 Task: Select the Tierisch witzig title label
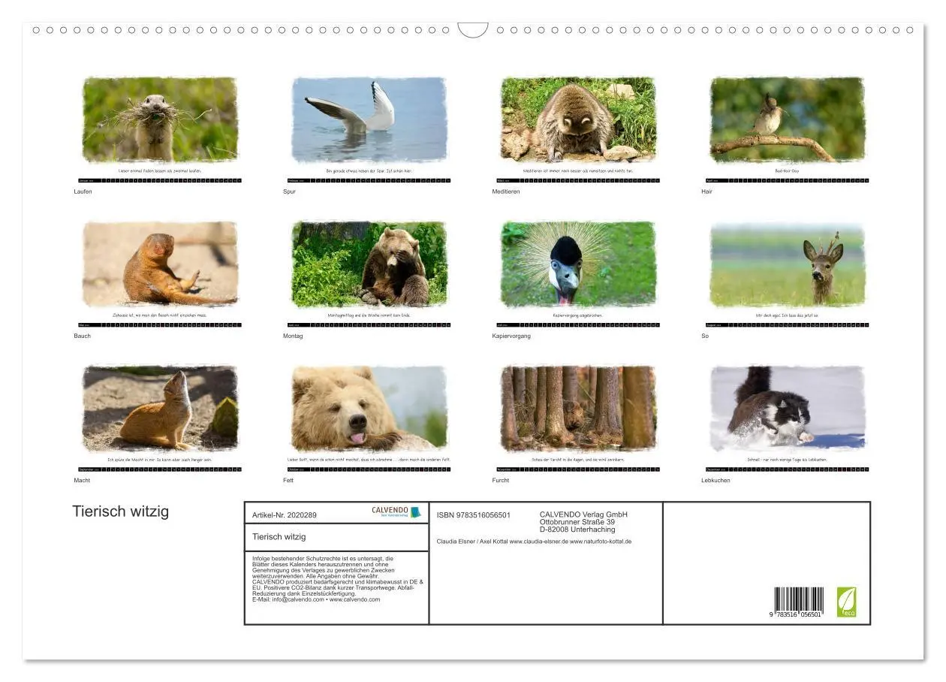click(122, 511)
